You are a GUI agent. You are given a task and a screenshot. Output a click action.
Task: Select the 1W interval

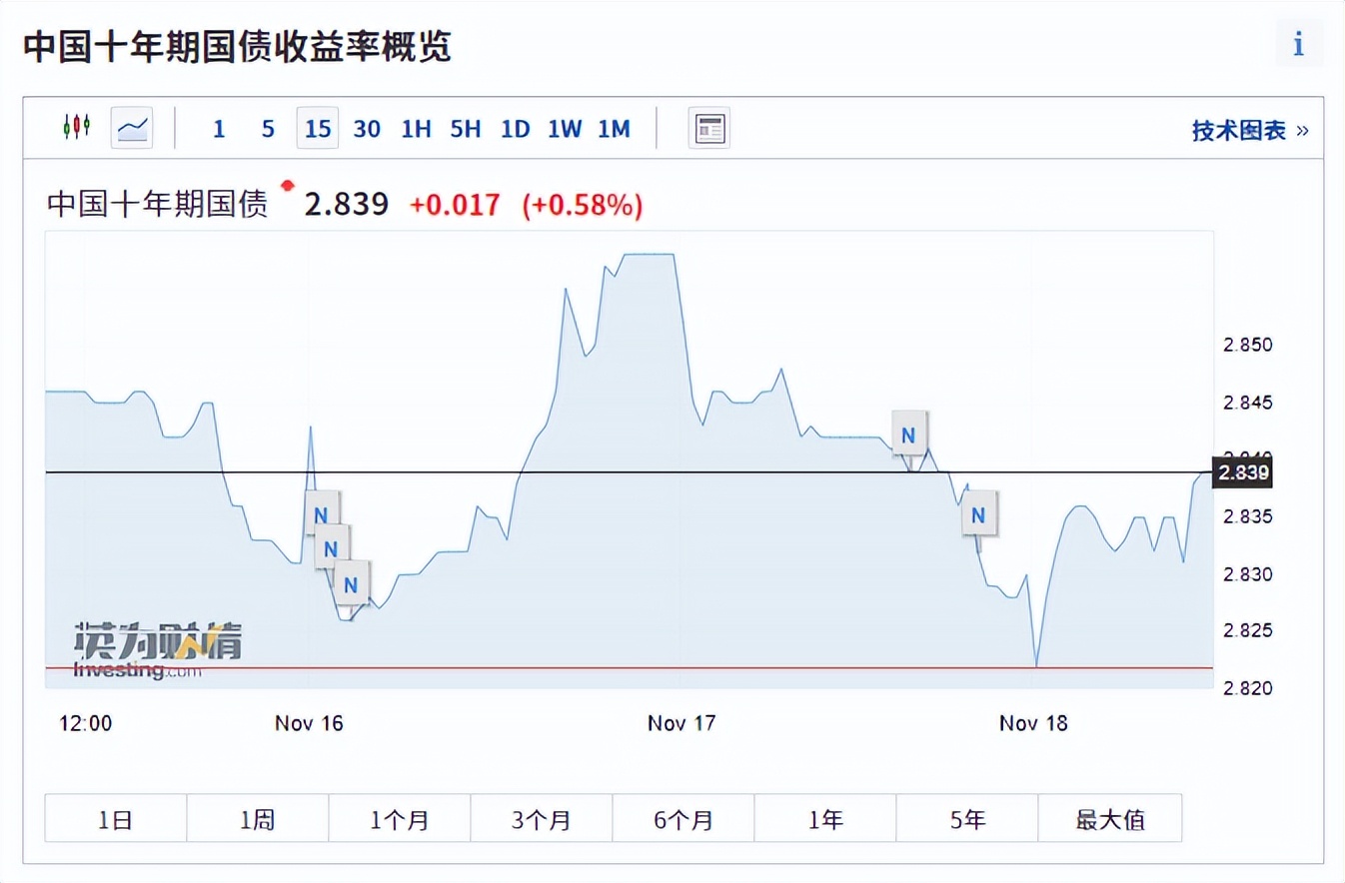click(x=565, y=128)
